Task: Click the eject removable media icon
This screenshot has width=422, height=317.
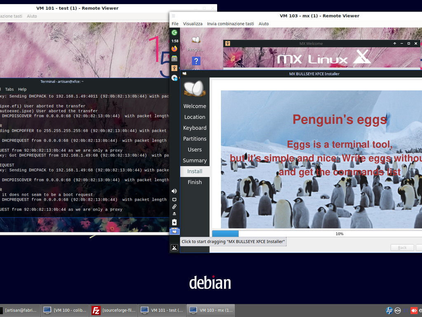Action: [x=174, y=214]
